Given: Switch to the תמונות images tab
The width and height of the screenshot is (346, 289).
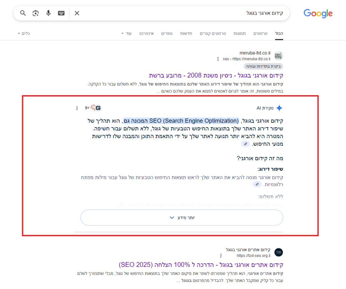Looking at the screenshot, I should [x=240, y=34].
